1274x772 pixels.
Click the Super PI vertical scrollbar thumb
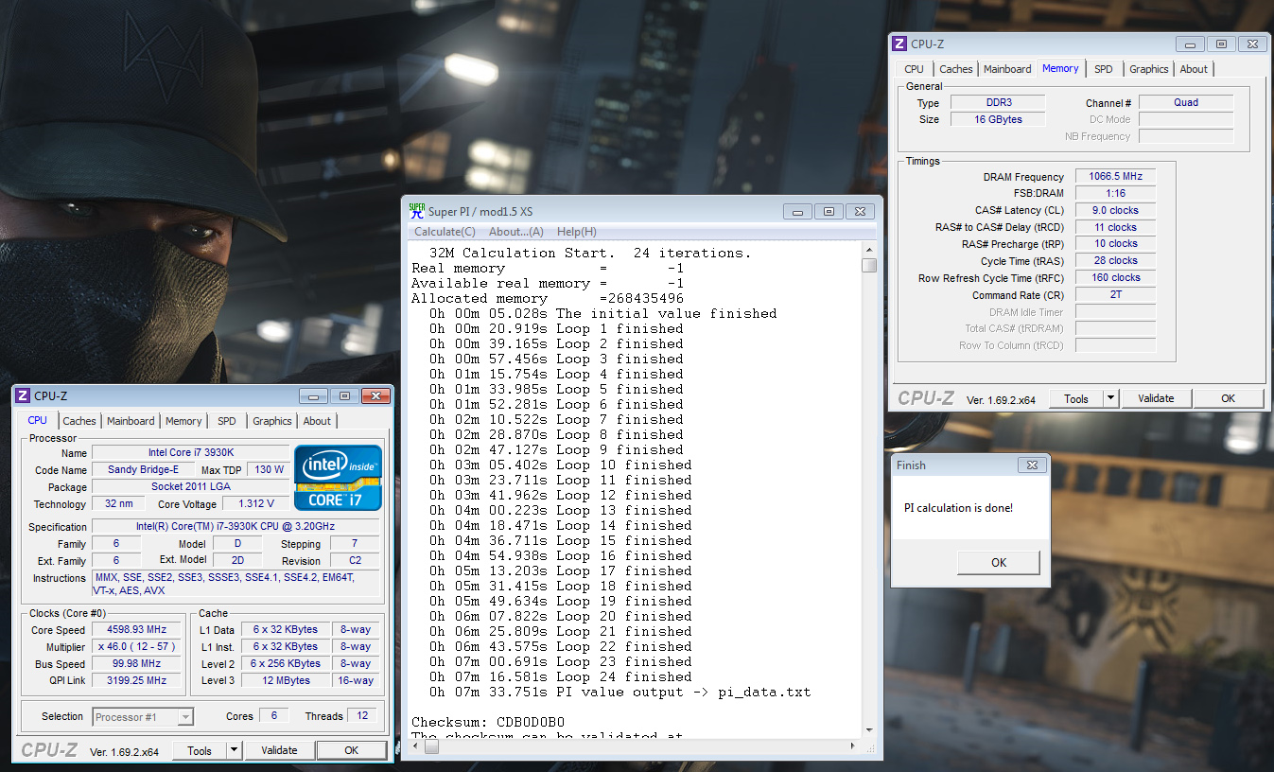869,266
